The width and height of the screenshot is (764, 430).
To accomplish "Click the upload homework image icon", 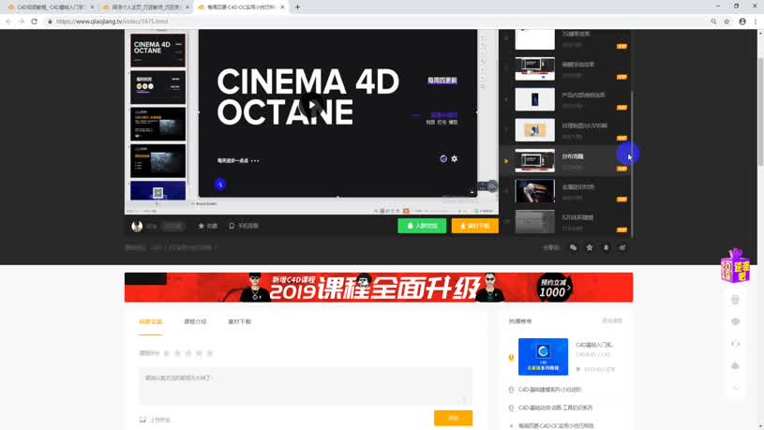I will tap(142, 420).
